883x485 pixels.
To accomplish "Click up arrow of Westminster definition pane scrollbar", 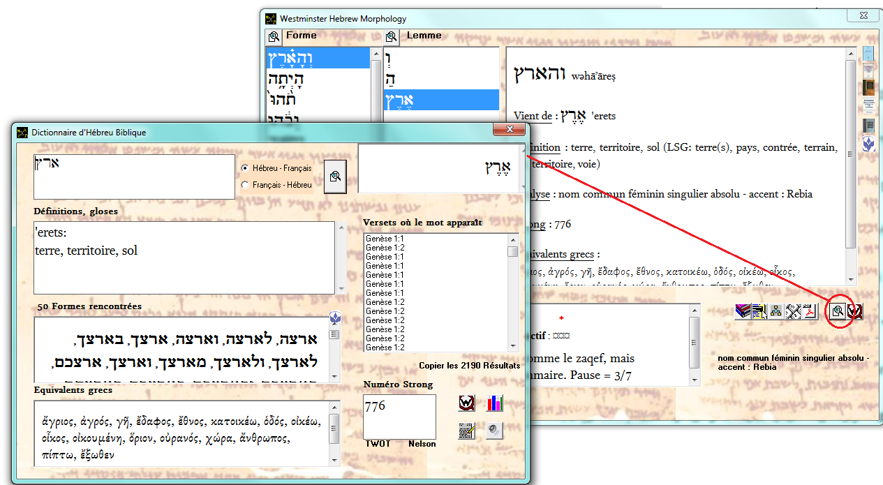I will click(851, 54).
